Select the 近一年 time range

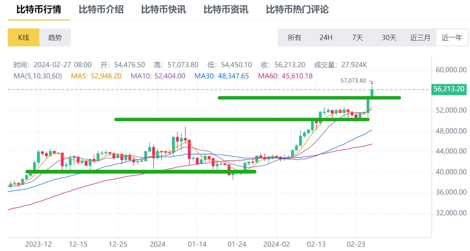click(x=452, y=37)
